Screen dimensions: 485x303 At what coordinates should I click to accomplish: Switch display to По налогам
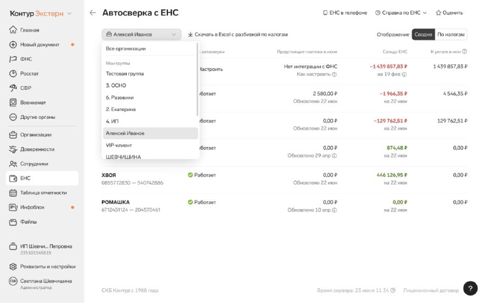[x=450, y=35]
